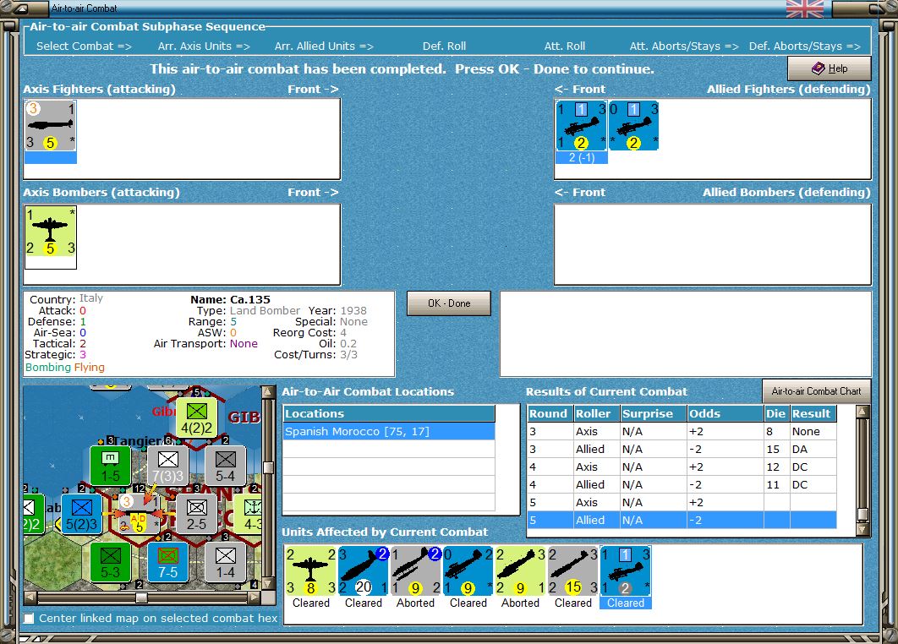Select round 4 Axis row with die 12
Viewport: 898px width, 644px height.
tap(682, 467)
